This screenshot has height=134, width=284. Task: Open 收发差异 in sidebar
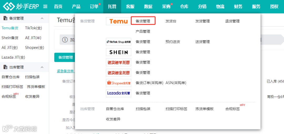[32, 96]
